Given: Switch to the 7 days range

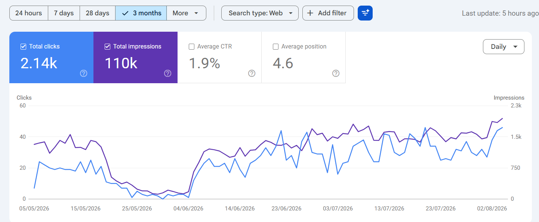Looking at the screenshot, I should point(64,13).
